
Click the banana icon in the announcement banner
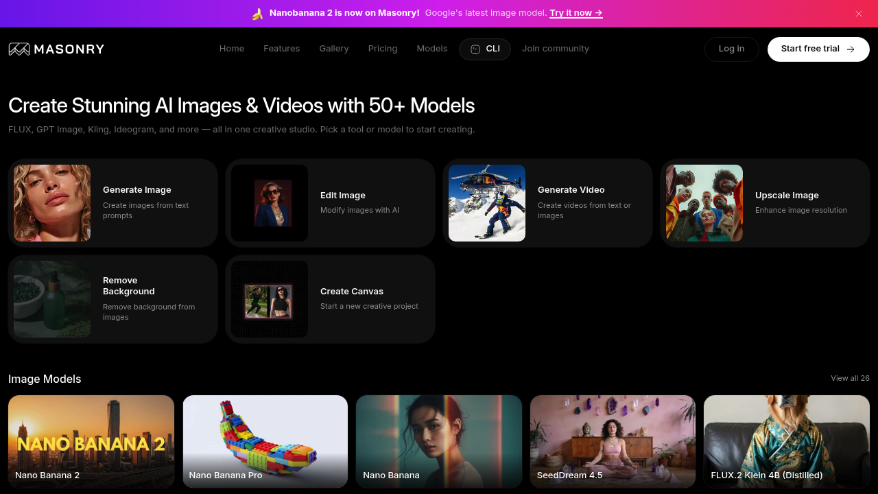click(257, 12)
